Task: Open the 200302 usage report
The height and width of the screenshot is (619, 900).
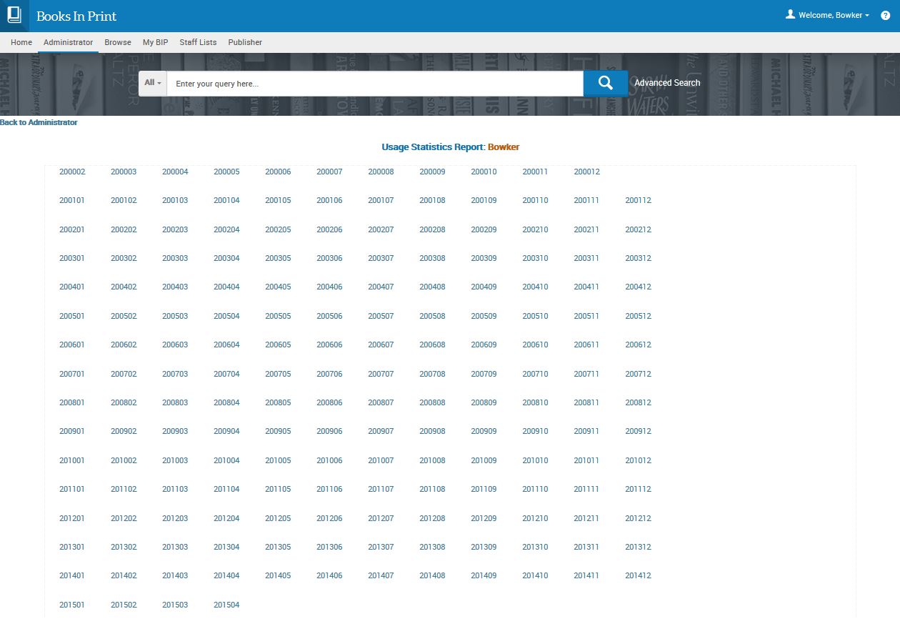Action: (x=124, y=258)
